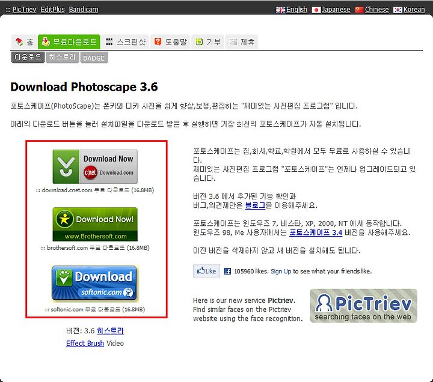Click the China flag icon
433x382 pixels.
(x=359, y=10)
